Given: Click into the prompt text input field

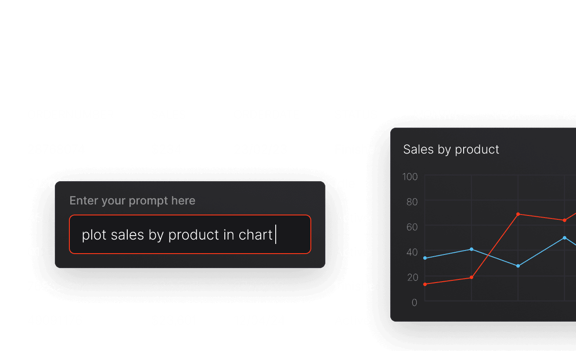Looking at the screenshot, I should 190,234.
